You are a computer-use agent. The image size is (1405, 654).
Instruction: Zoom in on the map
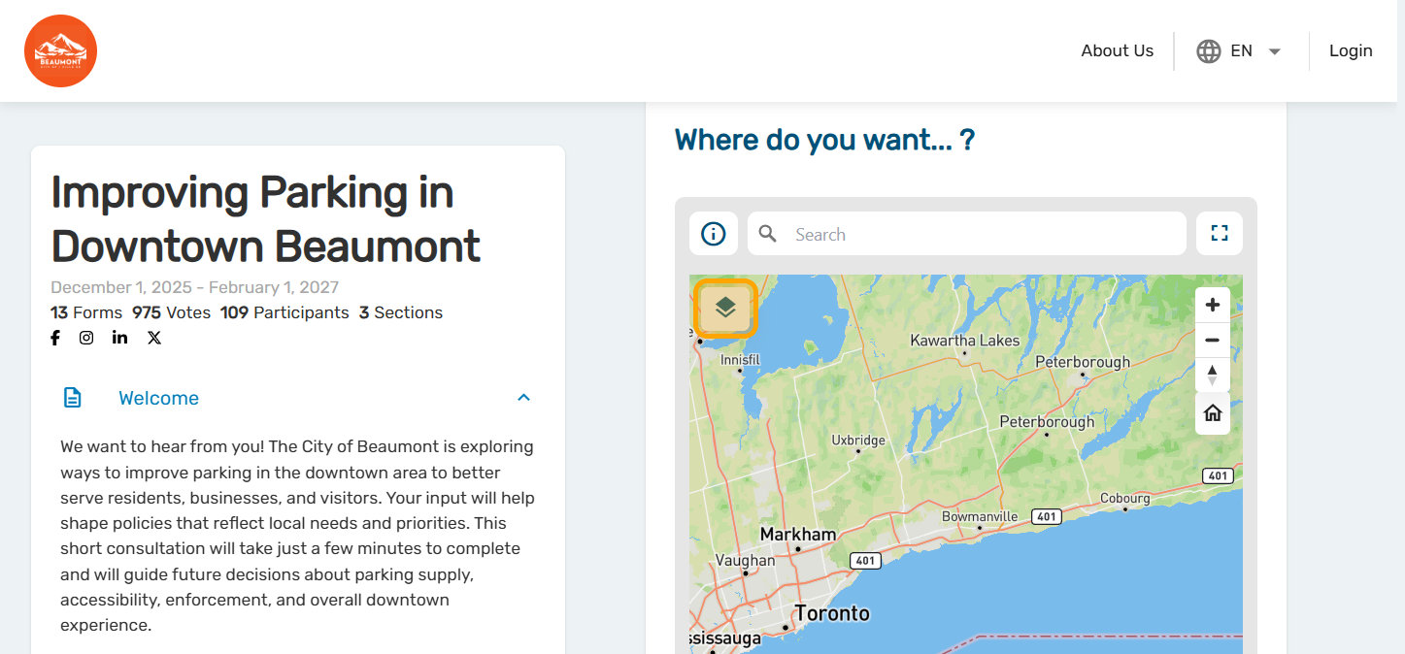(x=1213, y=305)
